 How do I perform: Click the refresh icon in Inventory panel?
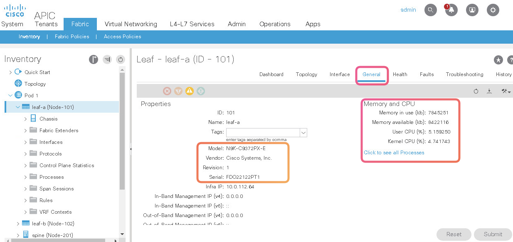[x=120, y=59]
